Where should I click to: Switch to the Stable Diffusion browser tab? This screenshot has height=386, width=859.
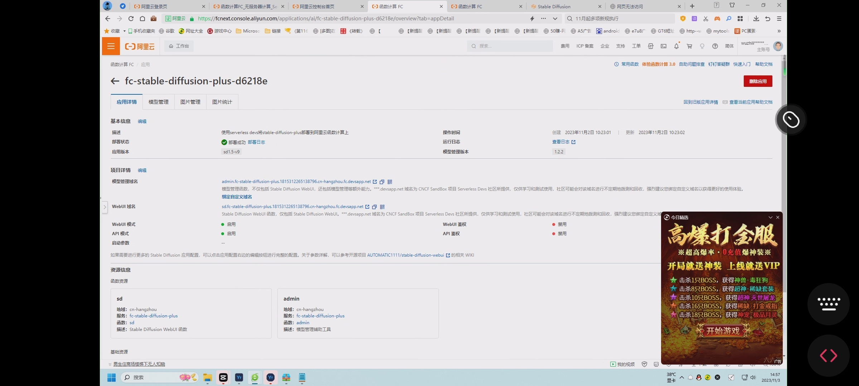pyautogui.click(x=566, y=6)
